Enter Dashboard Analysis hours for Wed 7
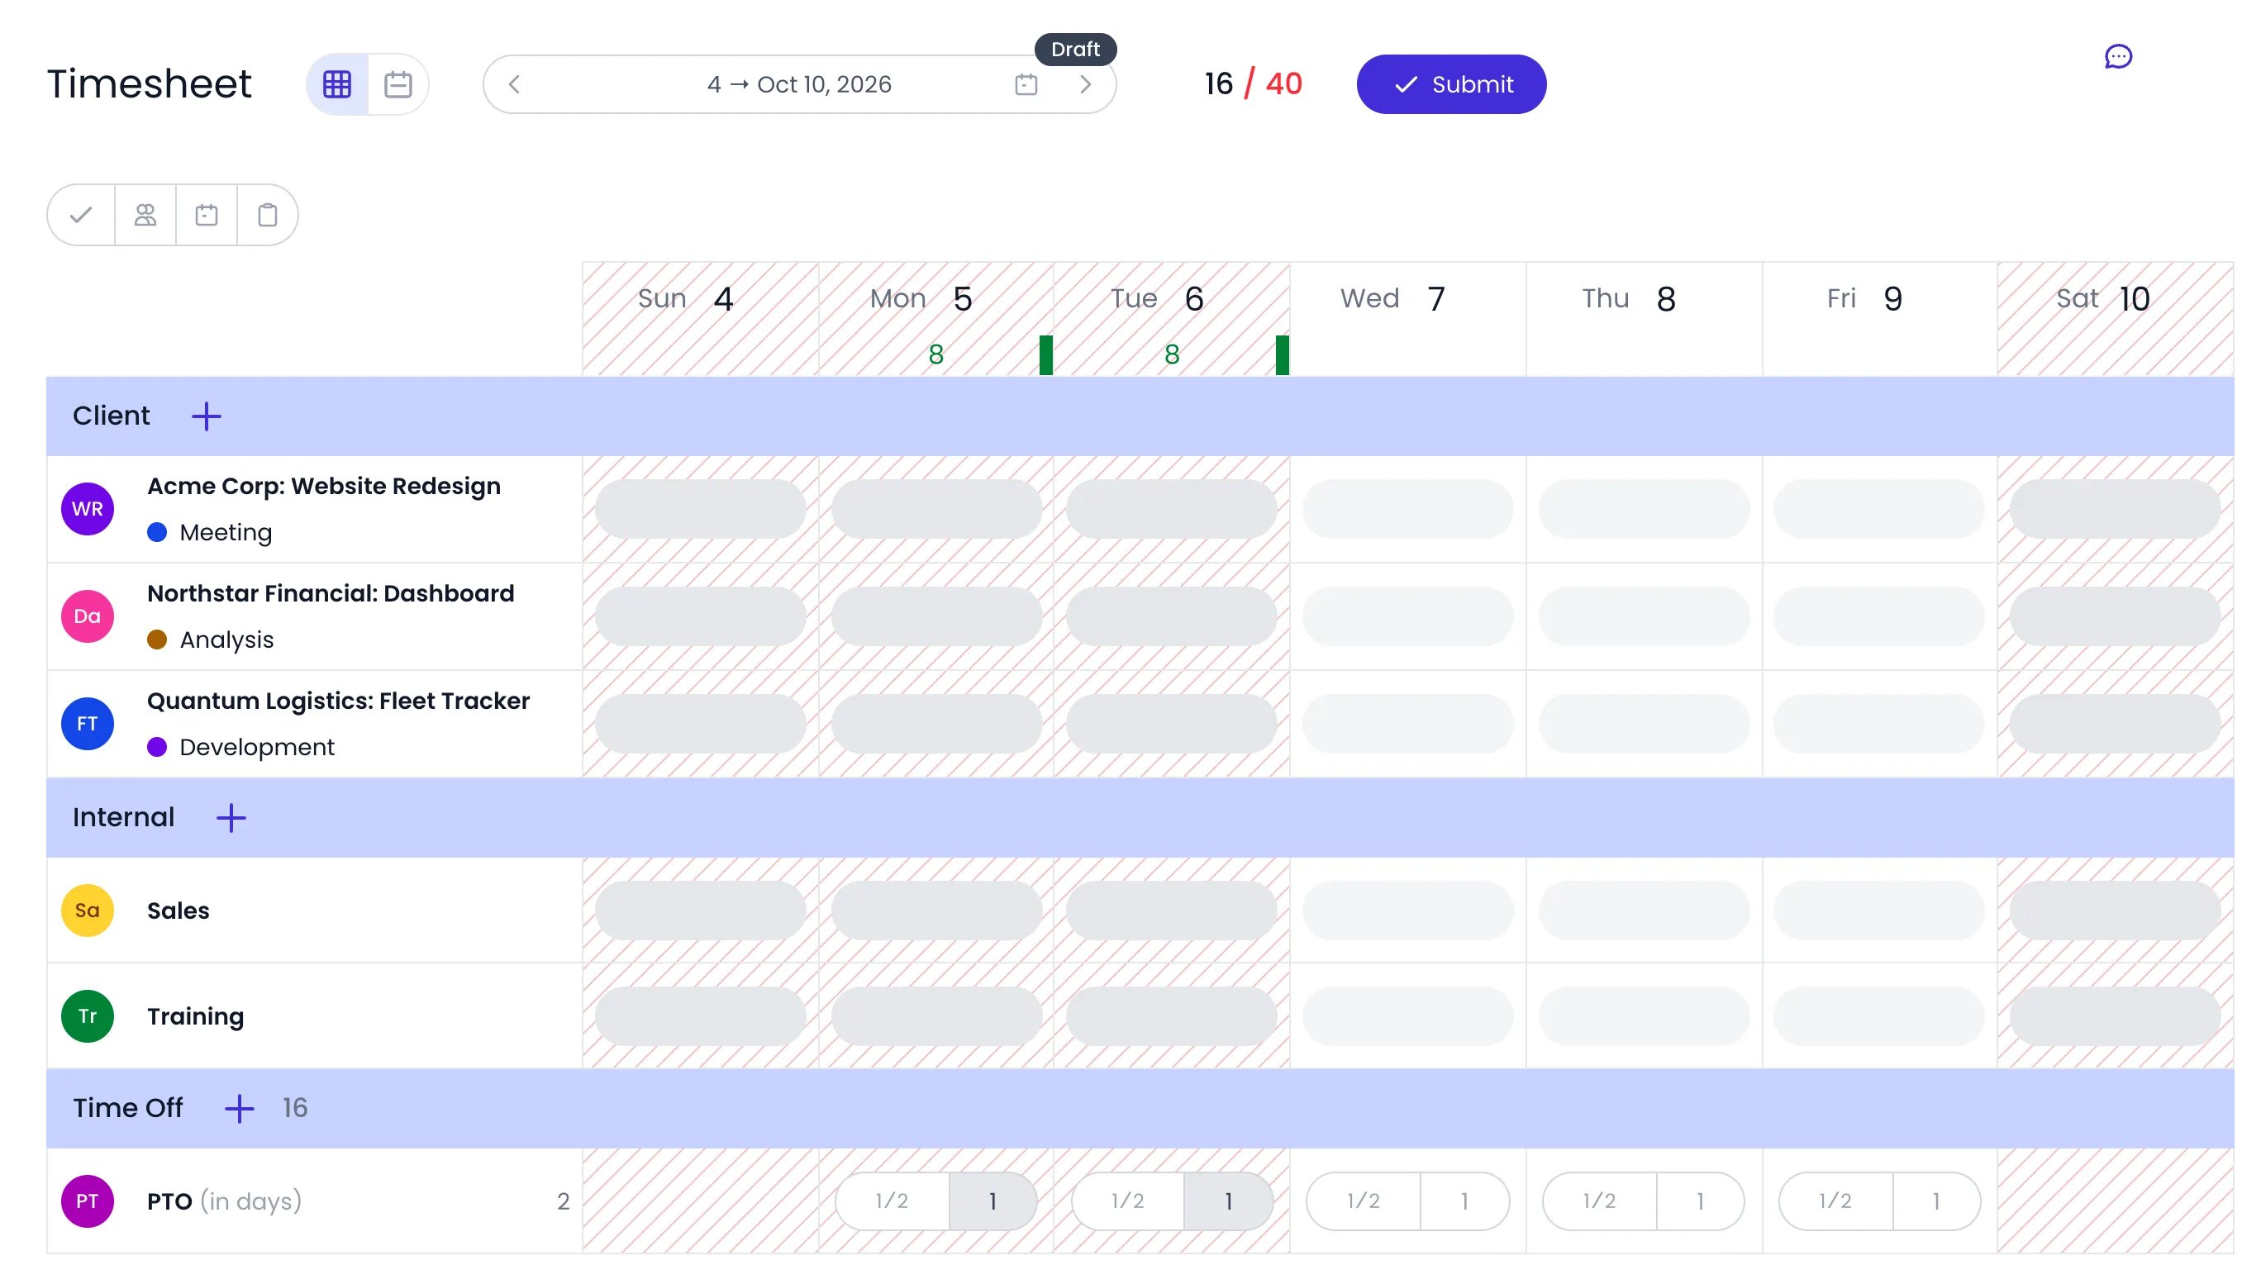The image size is (2261, 1284). click(x=1408, y=616)
